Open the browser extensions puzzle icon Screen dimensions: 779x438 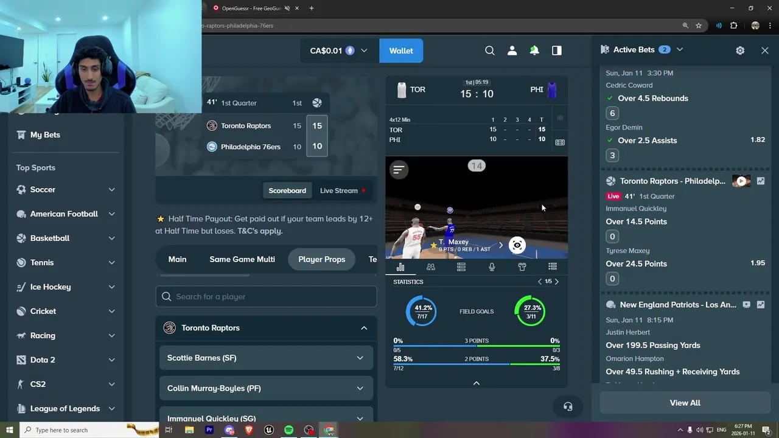(733, 26)
